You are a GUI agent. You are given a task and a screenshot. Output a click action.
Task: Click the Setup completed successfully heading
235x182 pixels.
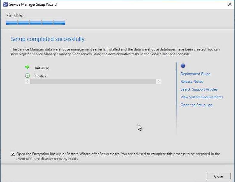48,39
